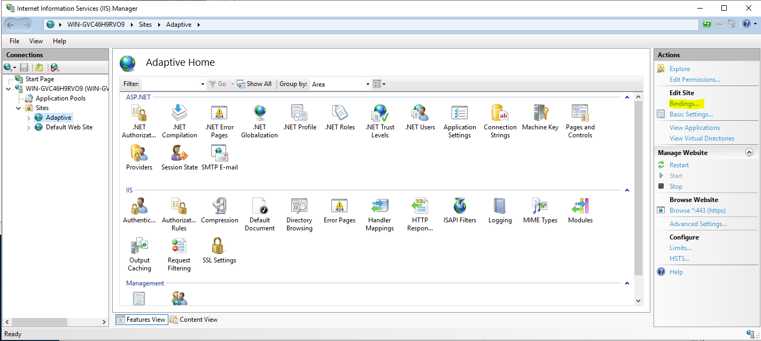Open Advanced Settings... link
The image size is (761, 341).
(x=698, y=224)
